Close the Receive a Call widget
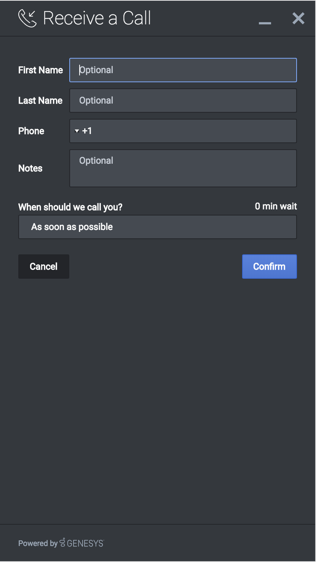The width and height of the screenshot is (316, 562). tap(298, 18)
